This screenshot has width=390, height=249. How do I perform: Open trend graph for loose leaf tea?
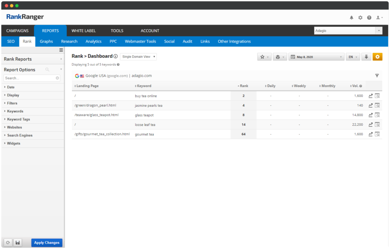370,125
